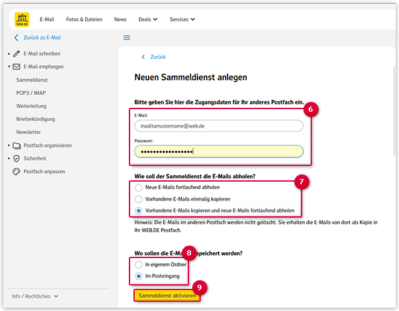The width and height of the screenshot is (399, 311).
Task: Choose Im Posteingang radio button
Action: (139, 276)
